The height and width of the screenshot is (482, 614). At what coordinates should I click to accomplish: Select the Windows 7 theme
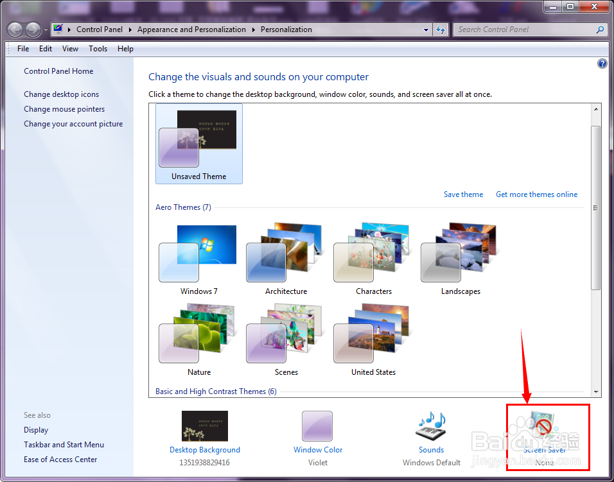[x=199, y=259]
